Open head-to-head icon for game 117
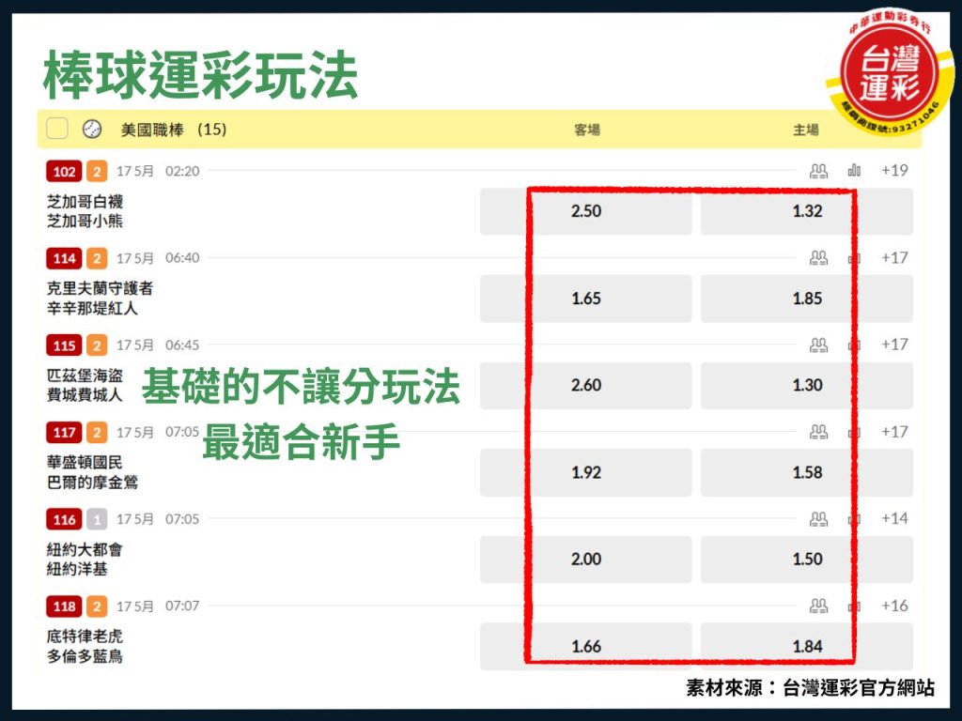 (x=818, y=432)
